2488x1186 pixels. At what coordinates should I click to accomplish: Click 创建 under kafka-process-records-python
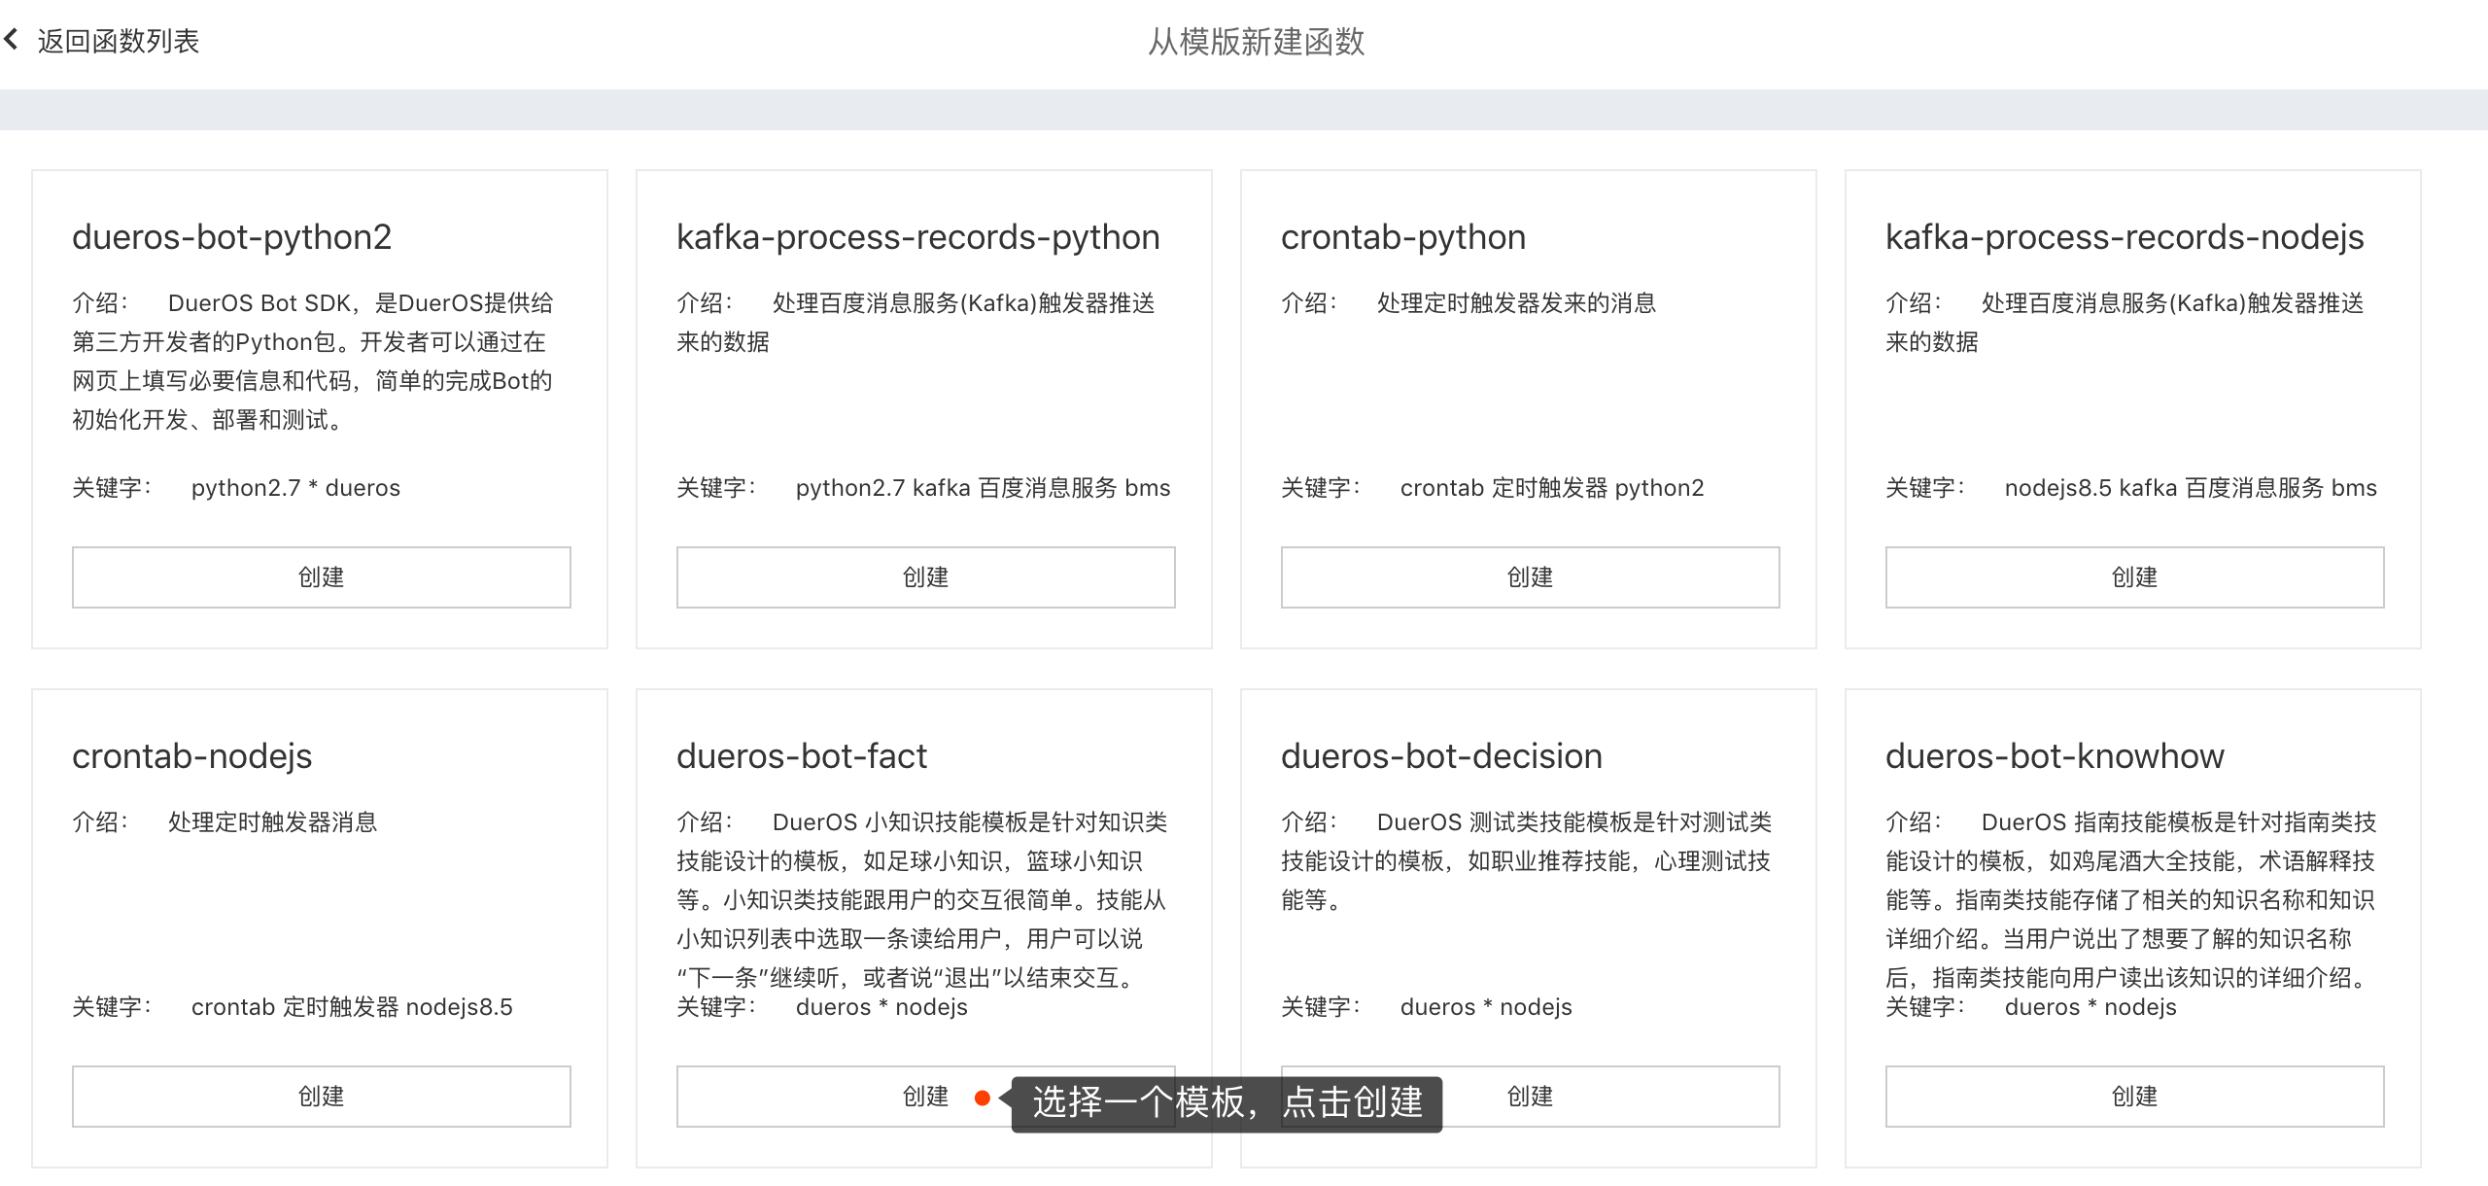[926, 577]
